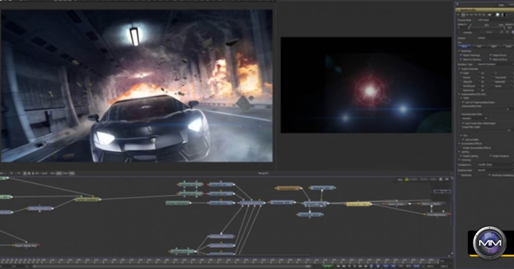514x269 pixels.
Task: Click the white arrow icon in the tool header
Action: [x=490, y=15]
